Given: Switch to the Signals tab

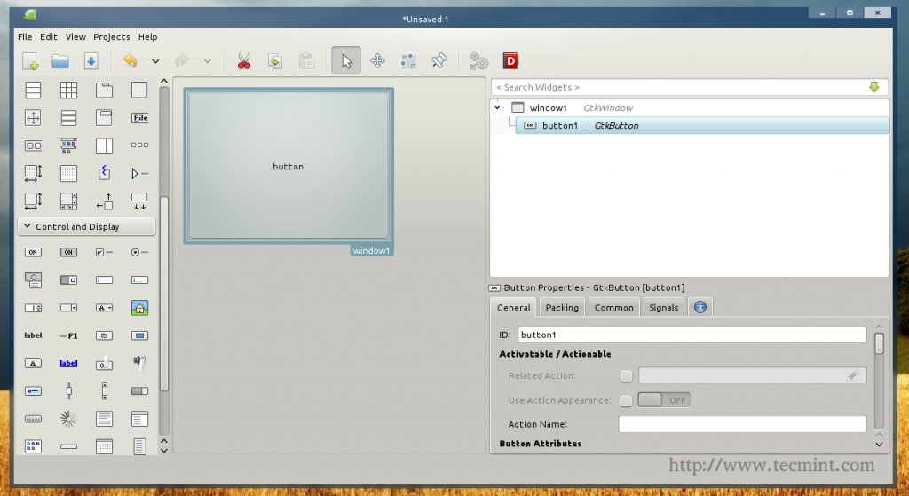Looking at the screenshot, I should coord(663,308).
